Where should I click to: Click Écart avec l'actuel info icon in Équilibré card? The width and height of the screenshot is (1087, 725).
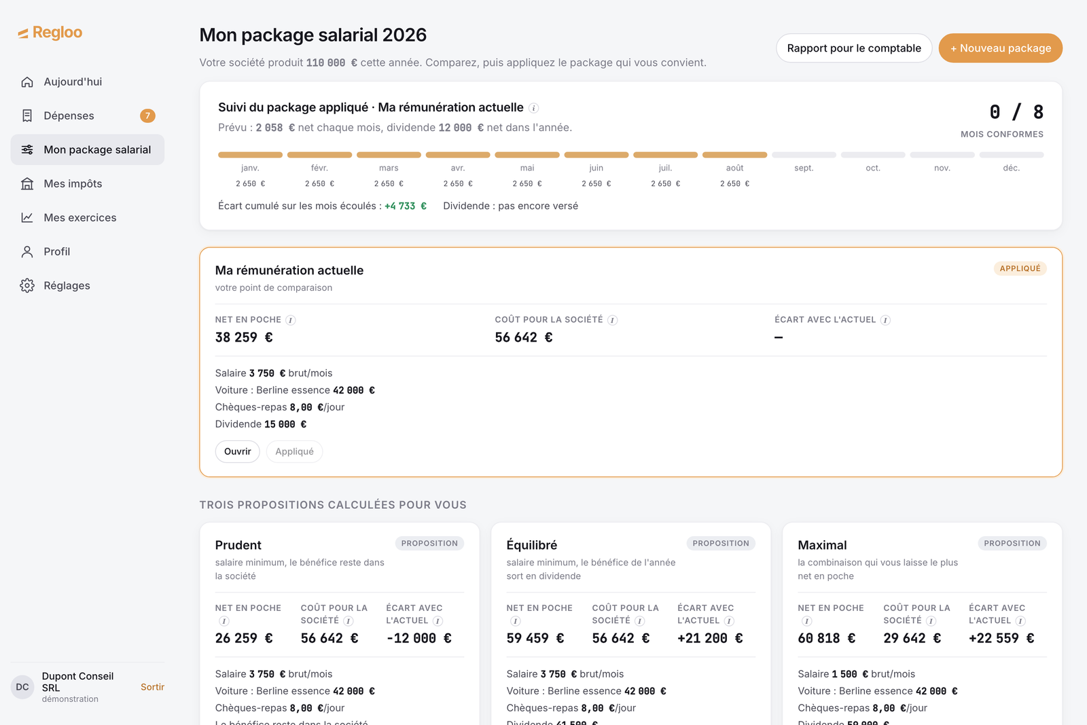point(729,621)
